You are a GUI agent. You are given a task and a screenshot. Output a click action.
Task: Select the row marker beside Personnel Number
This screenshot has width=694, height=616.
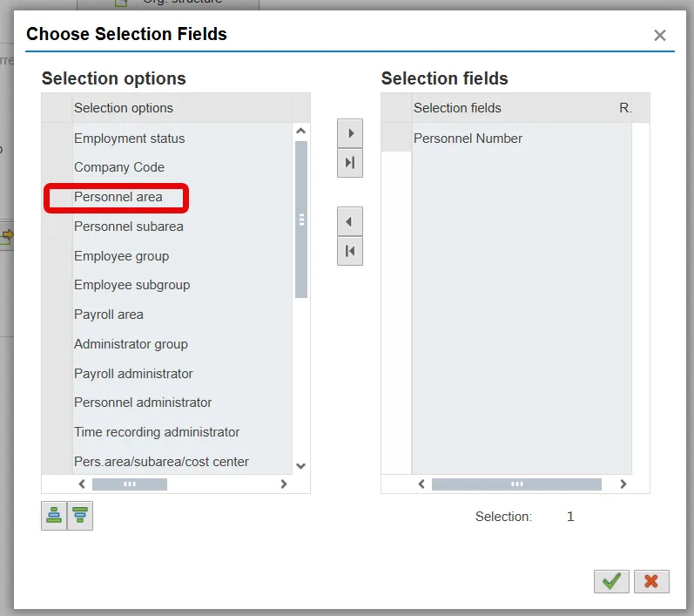pos(396,139)
